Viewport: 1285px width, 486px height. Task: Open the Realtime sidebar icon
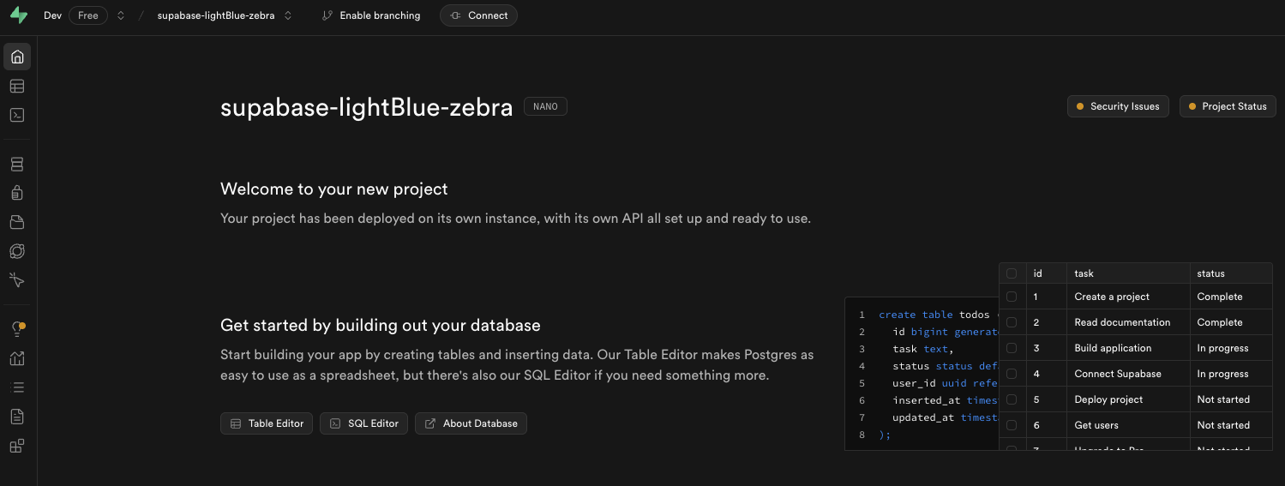[17, 279]
